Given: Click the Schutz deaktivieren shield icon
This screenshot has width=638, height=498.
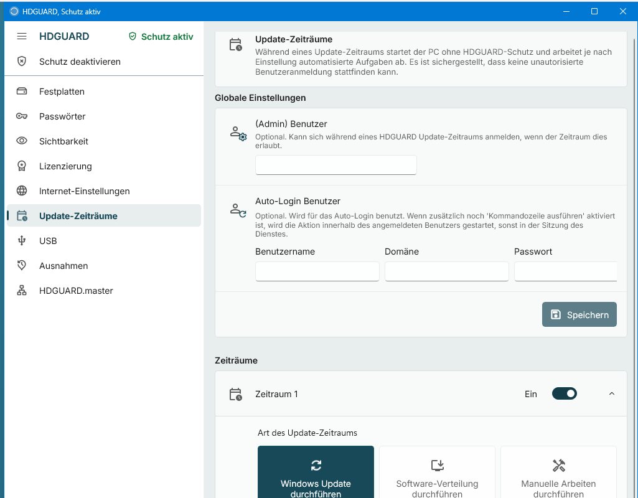Looking at the screenshot, I should (x=22, y=62).
